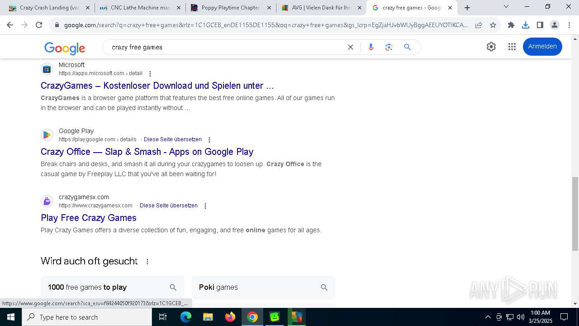This screenshot has width=579, height=326.
Task: Focus the Google search input field
Action: (226, 47)
